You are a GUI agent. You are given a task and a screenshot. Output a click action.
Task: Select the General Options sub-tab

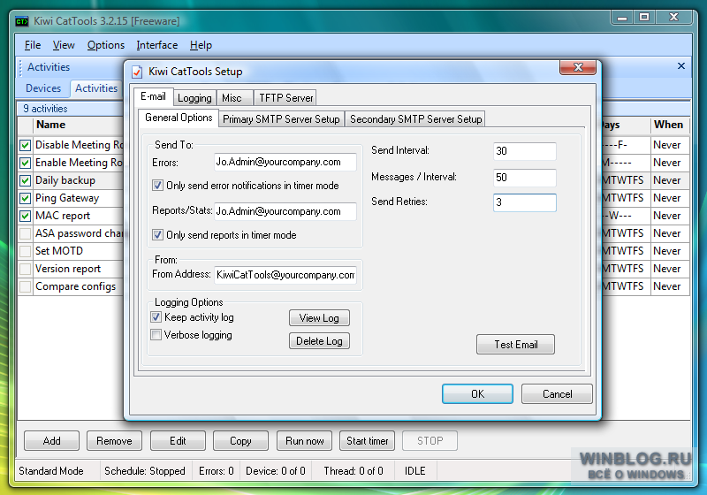pyautogui.click(x=179, y=118)
